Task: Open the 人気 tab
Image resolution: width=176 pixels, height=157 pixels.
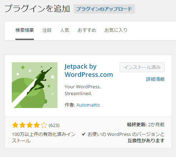Action: [x=65, y=30]
